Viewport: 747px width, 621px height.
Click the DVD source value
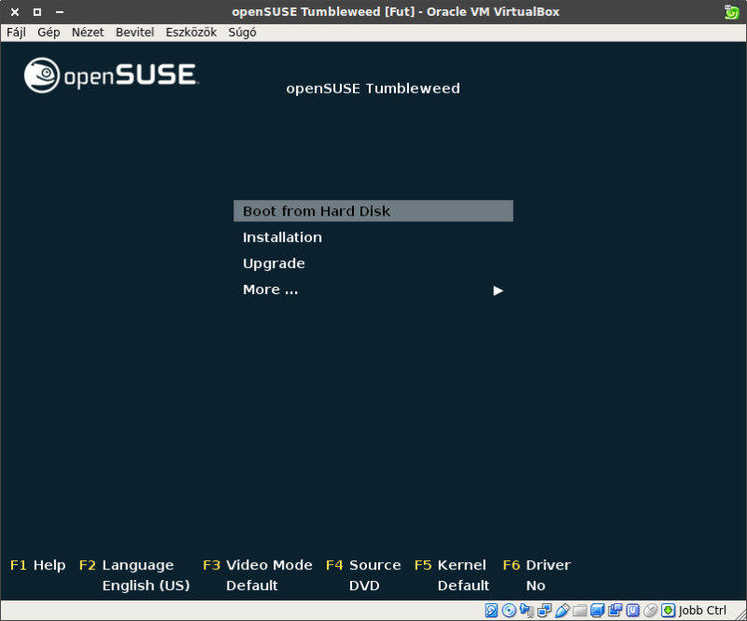click(364, 586)
